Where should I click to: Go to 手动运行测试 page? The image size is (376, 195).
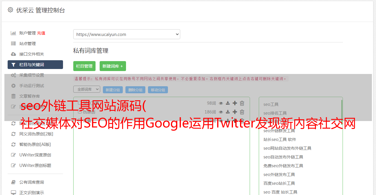click(32, 86)
